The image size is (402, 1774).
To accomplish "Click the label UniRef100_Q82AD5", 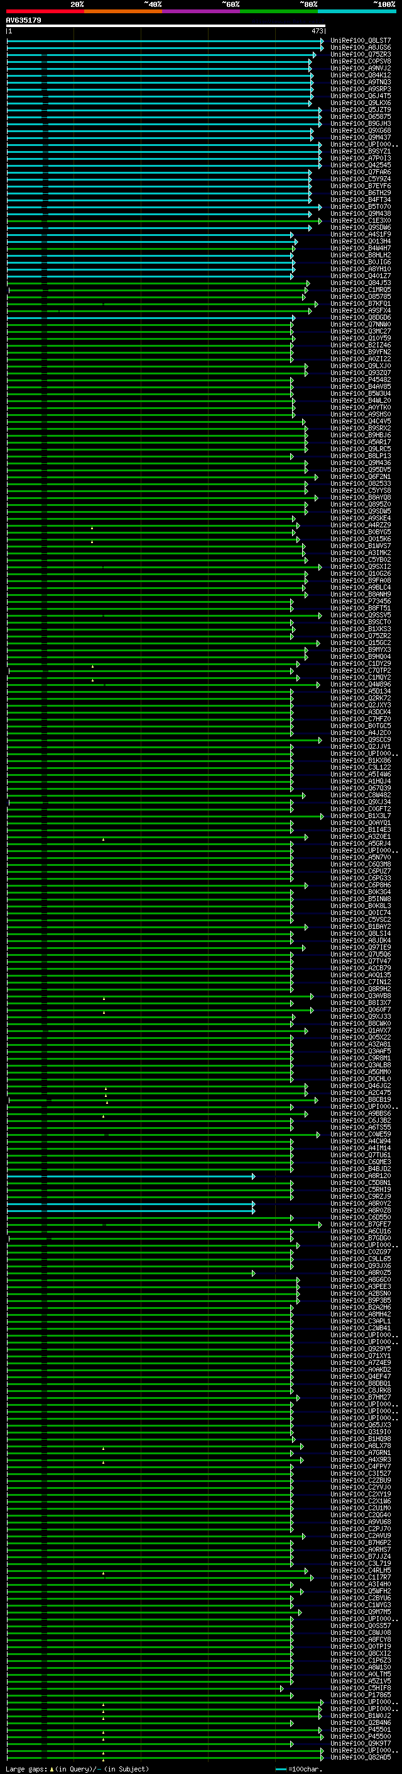I will 361,1757.
